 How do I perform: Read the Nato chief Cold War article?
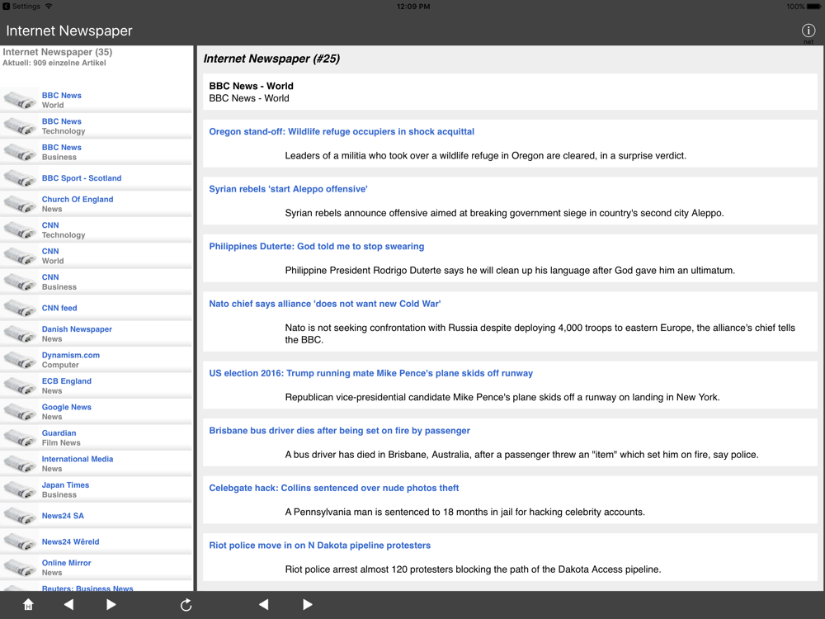tap(324, 304)
